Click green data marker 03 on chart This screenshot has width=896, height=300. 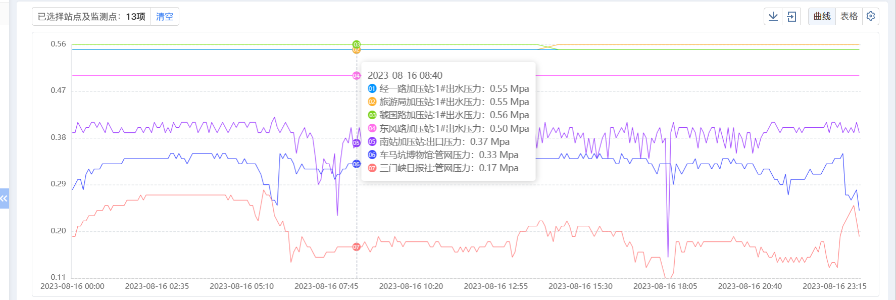(x=357, y=44)
